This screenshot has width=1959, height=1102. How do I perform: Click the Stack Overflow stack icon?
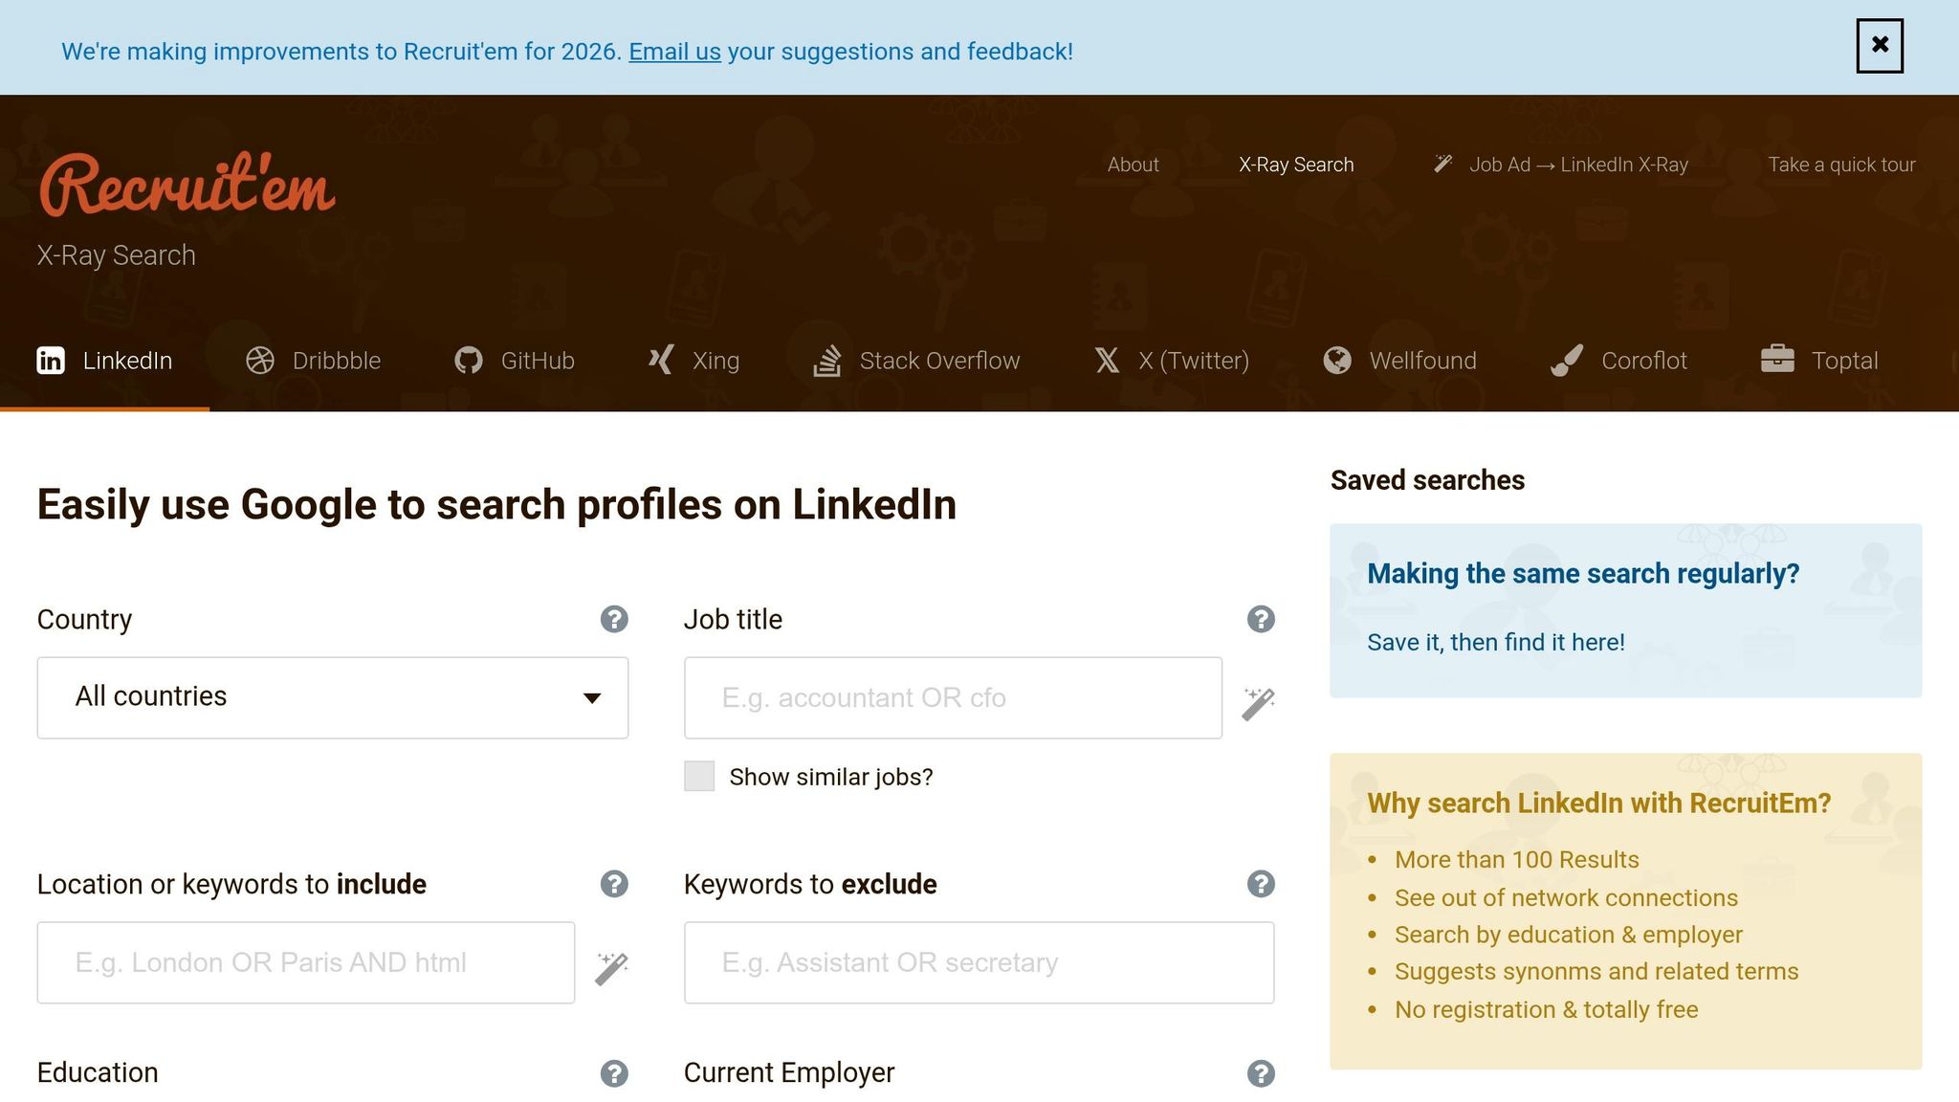pos(827,361)
